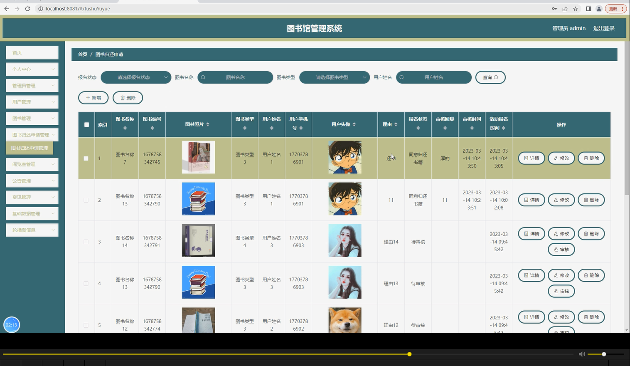Image resolution: width=630 pixels, height=366 pixels.
Task: Focus the 用户姓名 search field
Action: pyautogui.click(x=434, y=77)
